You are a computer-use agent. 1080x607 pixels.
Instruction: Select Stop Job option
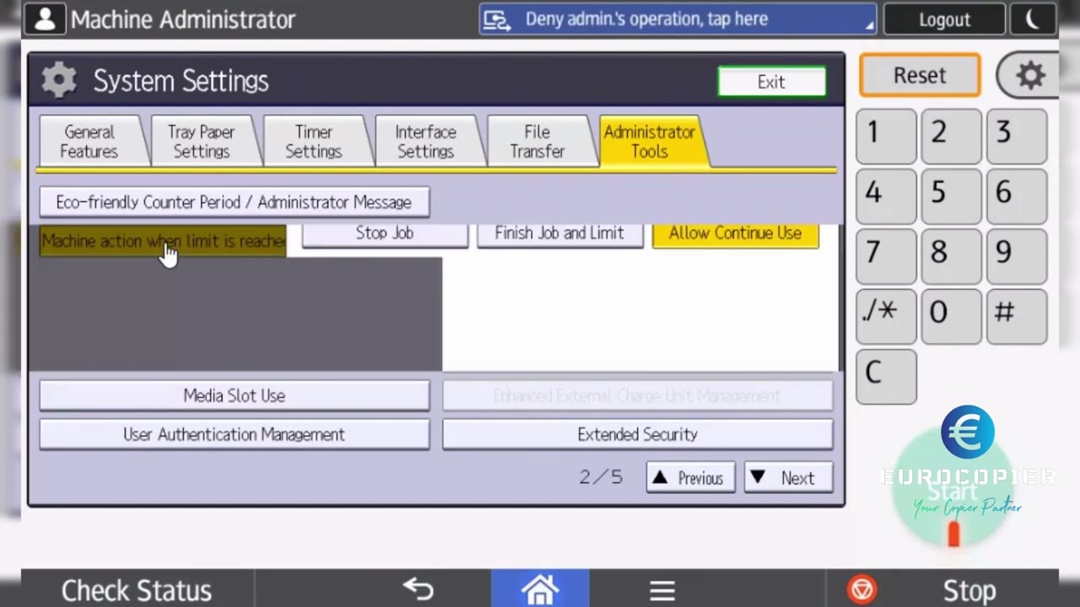tap(385, 234)
